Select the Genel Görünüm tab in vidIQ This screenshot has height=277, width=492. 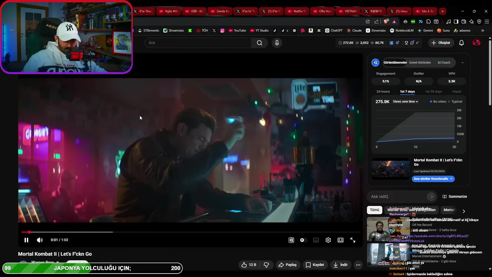(x=420, y=62)
